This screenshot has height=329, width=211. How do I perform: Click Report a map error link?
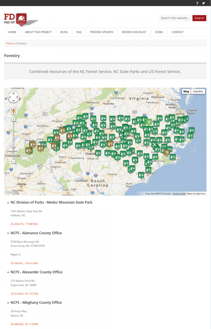196,194
